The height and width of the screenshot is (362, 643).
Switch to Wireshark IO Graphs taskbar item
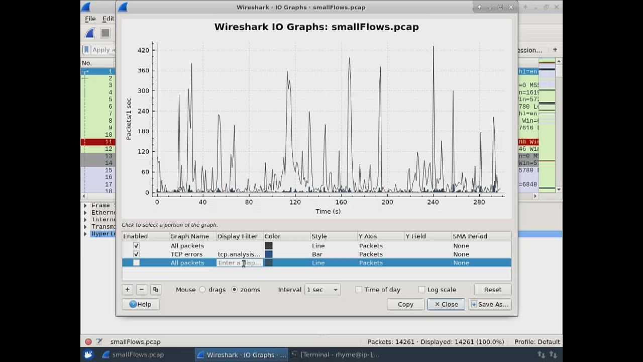click(242, 354)
